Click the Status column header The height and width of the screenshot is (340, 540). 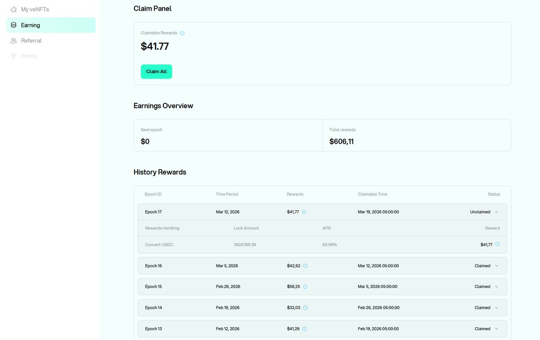[x=494, y=194]
